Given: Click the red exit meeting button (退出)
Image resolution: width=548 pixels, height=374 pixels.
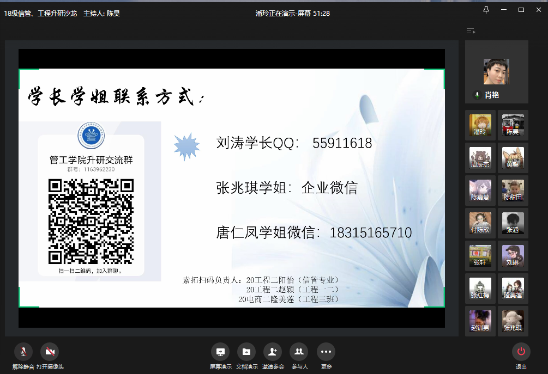Looking at the screenshot, I should [x=521, y=352].
